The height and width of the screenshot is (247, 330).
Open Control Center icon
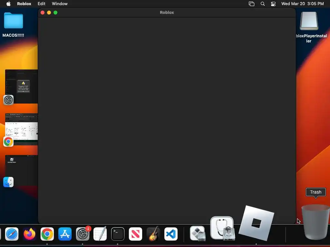[273, 4]
